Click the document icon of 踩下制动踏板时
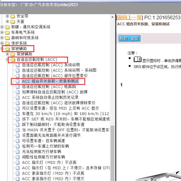The height and width of the screenshot is (181, 181). [x=18, y=125]
